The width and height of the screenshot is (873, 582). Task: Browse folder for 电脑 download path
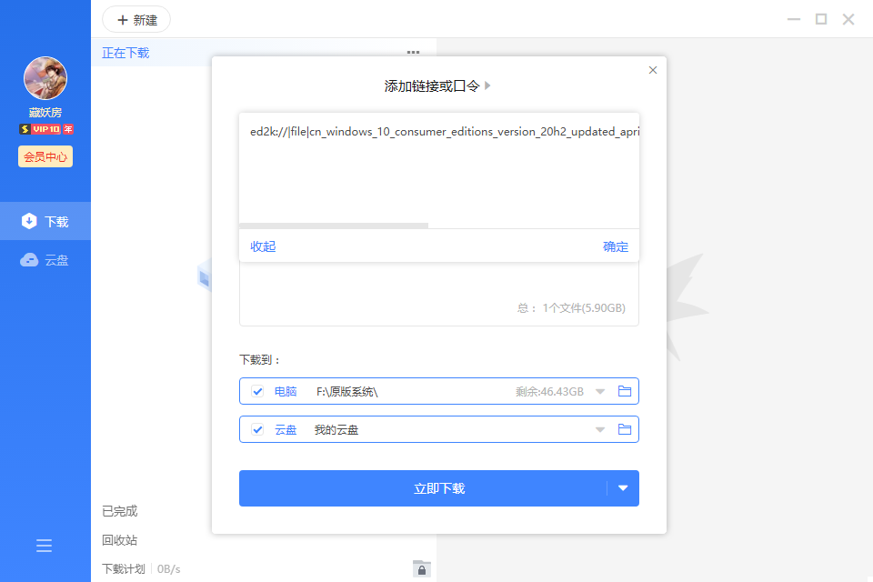point(625,391)
